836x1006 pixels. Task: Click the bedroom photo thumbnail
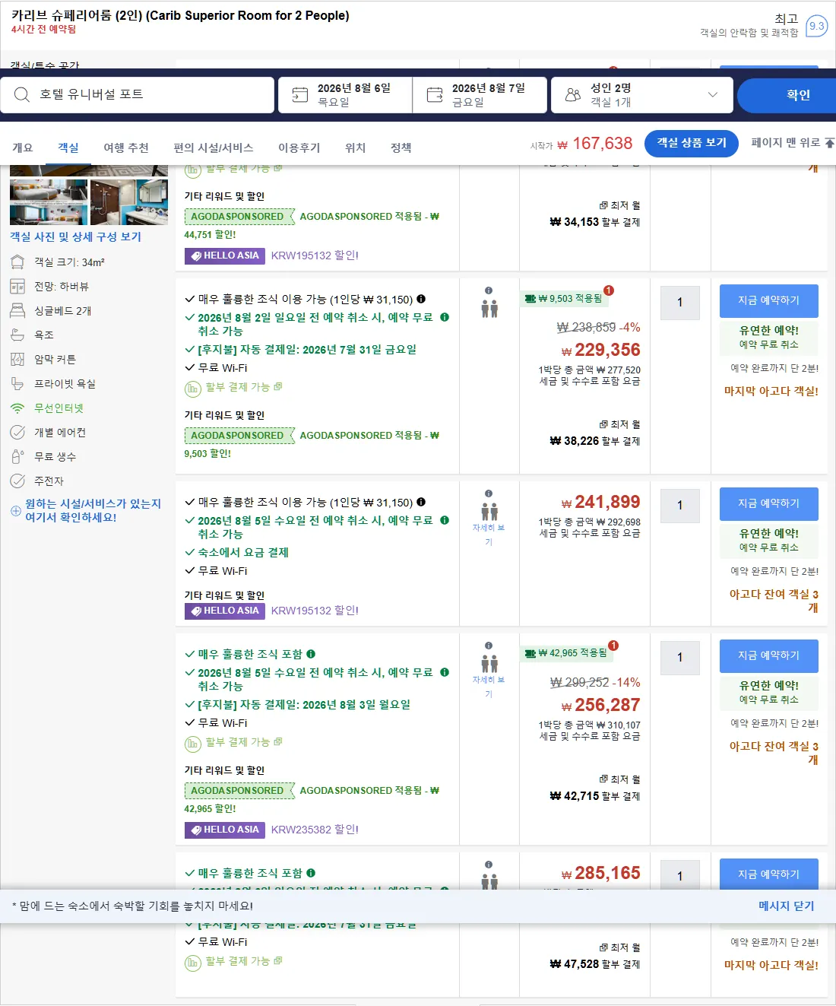pos(49,202)
